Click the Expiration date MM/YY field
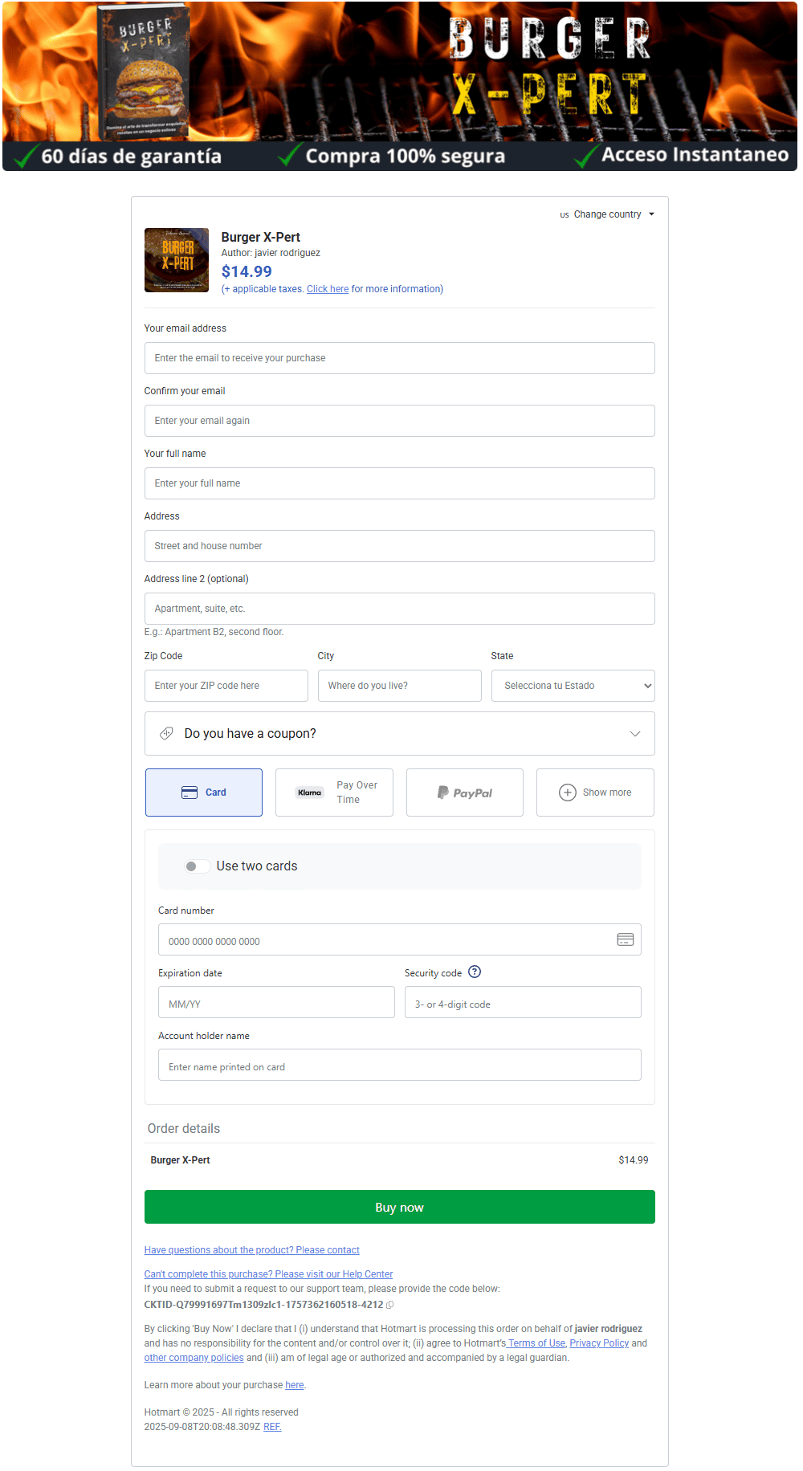Image resolution: width=803 pixels, height=1471 pixels. click(276, 1003)
